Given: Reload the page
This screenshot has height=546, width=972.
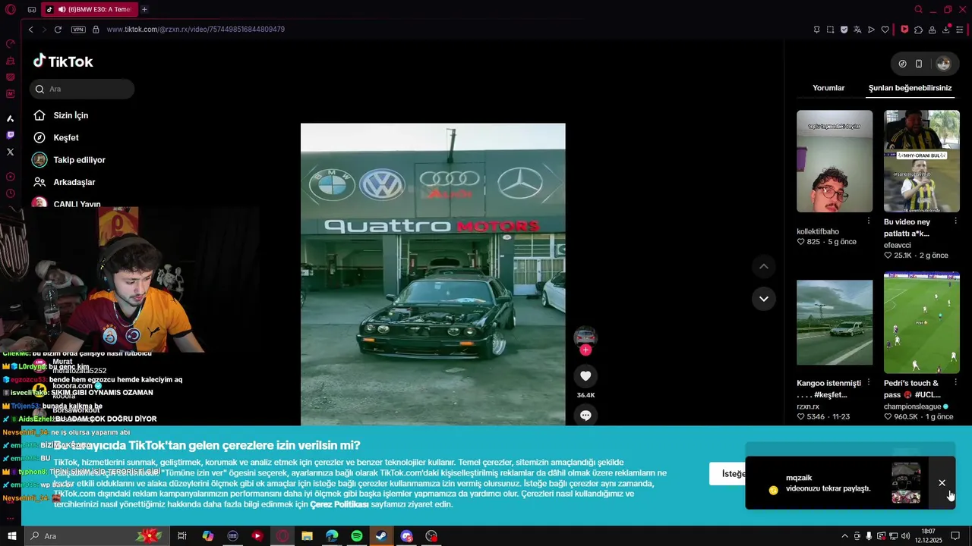Looking at the screenshot, I should pyautogui.click(x=58, y=30).
